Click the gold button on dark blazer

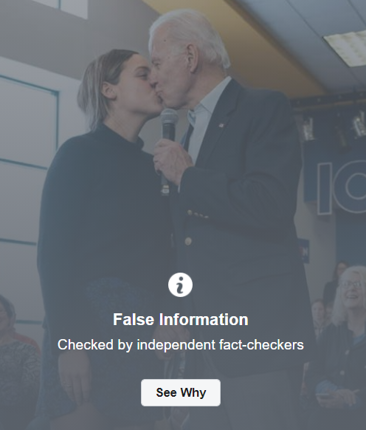188,241
